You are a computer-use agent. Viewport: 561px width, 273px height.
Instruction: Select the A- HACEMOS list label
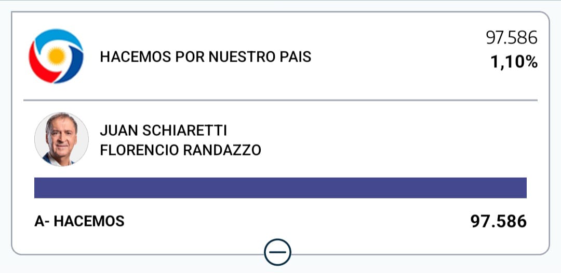point(79,222)
